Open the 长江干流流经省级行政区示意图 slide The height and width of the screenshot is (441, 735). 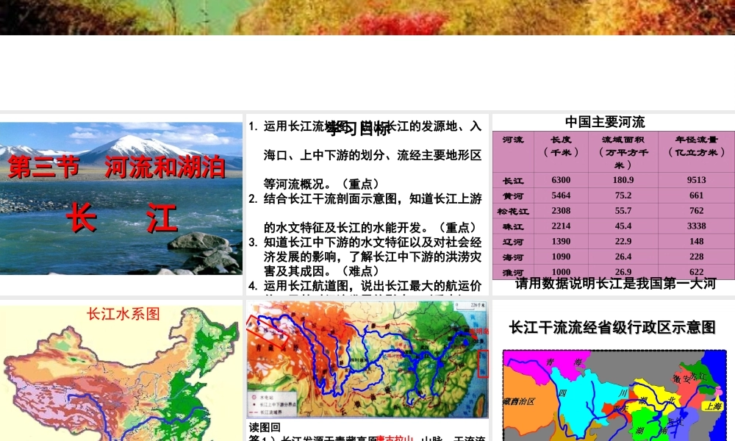614,370
